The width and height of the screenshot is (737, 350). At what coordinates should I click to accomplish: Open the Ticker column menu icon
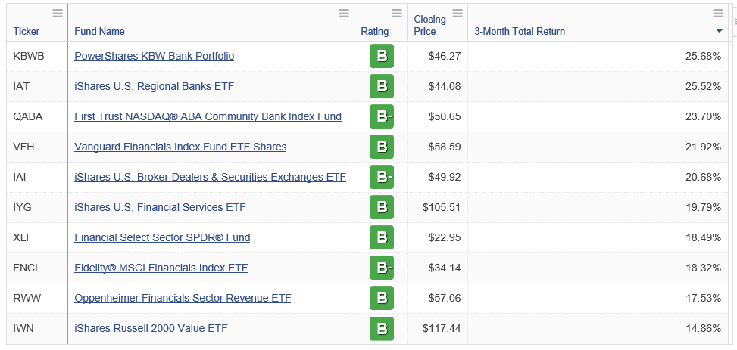point(58,13)
